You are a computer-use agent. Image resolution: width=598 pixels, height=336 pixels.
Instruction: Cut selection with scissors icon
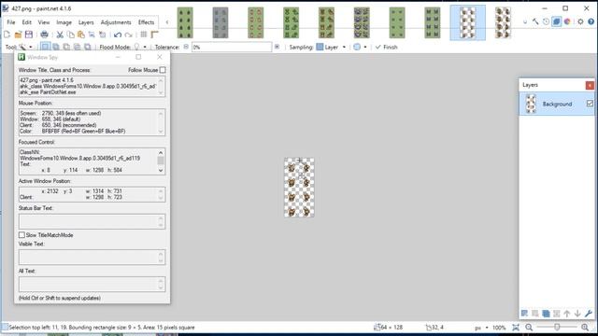60,35
